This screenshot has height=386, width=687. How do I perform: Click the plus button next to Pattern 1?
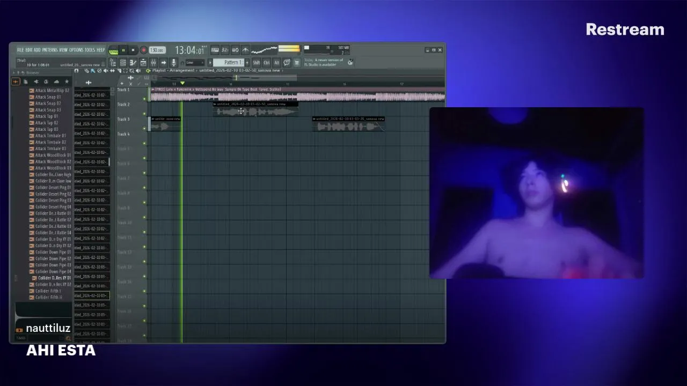[x=247, y=63]
